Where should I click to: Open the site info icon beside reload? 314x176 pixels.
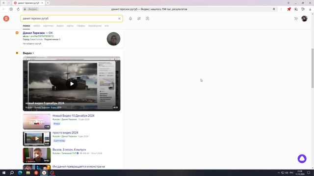pyautogui.click(x=11, y=9)
